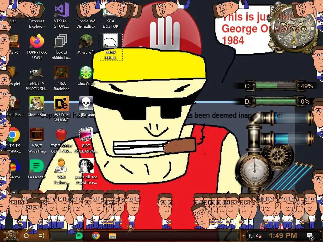
Task: Click the muted volume tray icon
Action: (259, 236)
